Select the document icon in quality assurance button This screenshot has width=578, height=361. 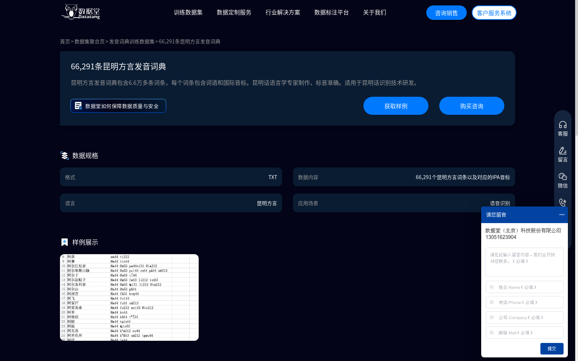click(x=78, y=106)
